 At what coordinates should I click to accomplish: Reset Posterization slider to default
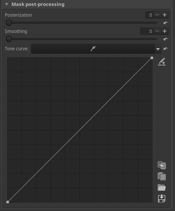165,23
